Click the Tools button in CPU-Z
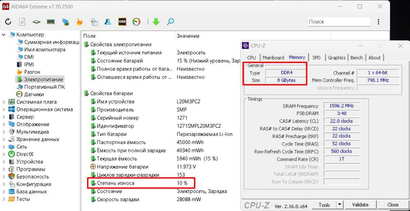Viewport: 410px width, 211px height. click(324, 205)
